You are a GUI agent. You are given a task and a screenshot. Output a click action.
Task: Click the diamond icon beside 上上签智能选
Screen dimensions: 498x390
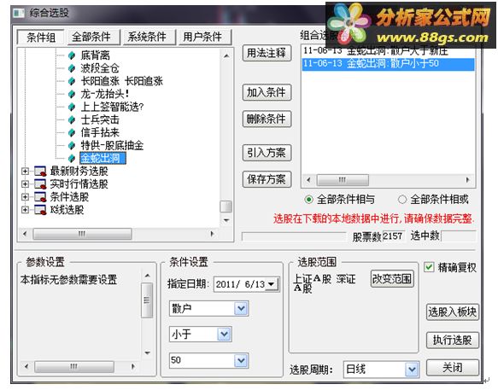click(x=72, y=107)
